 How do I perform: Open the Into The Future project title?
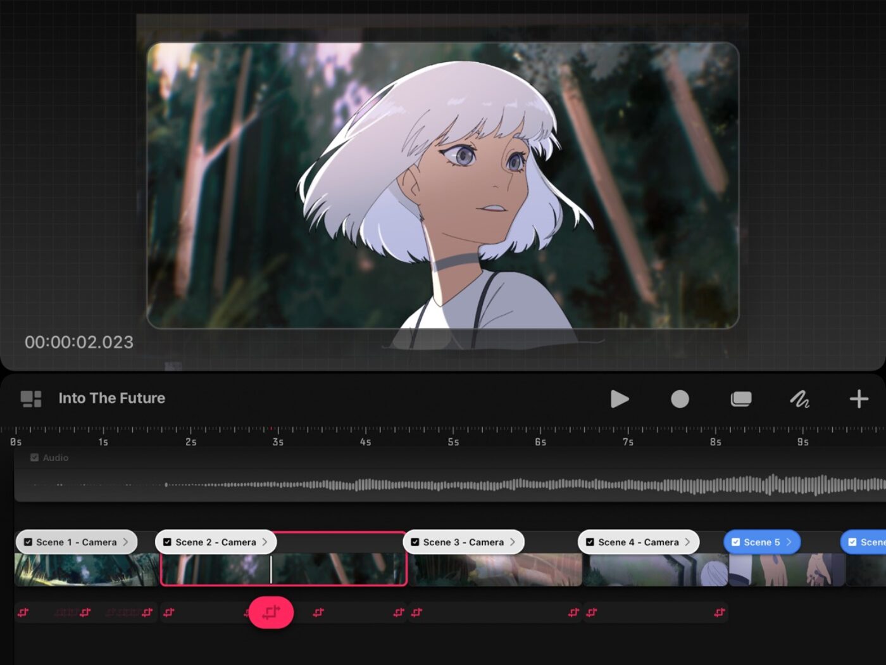pos(112,398)
